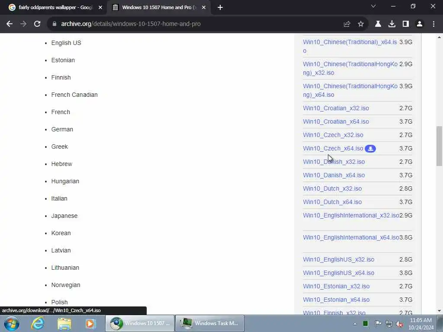Download Win10_Croatian_x64.iso
The height and width of the screenshot is (332, 443).
coord(336,121)
